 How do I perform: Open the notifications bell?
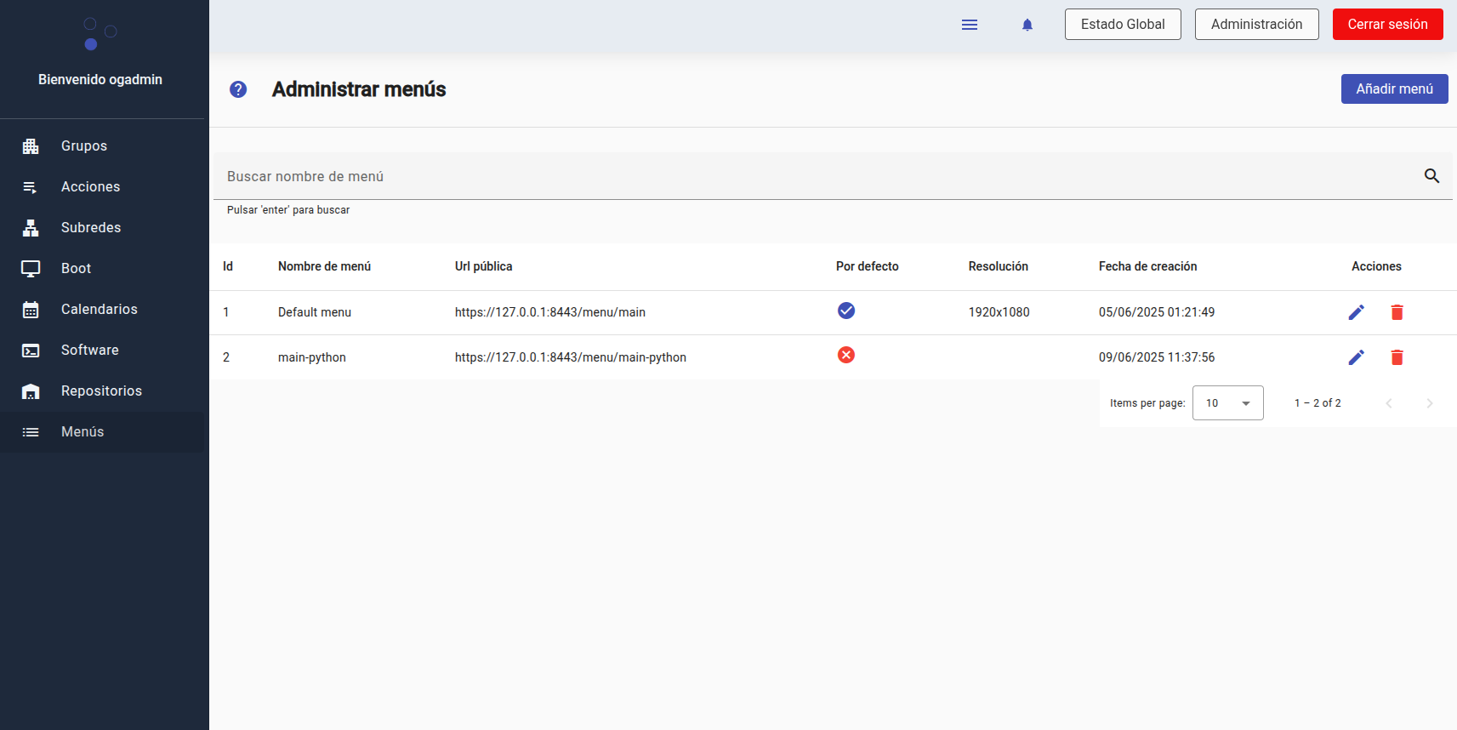click(x=1027, y=25)
